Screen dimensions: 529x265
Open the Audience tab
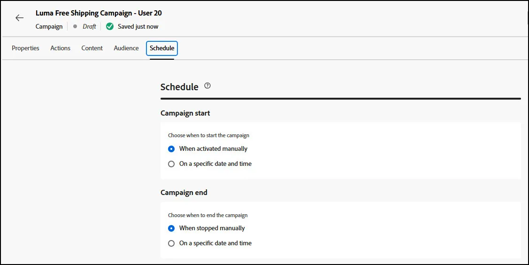[x=126, y=48]
